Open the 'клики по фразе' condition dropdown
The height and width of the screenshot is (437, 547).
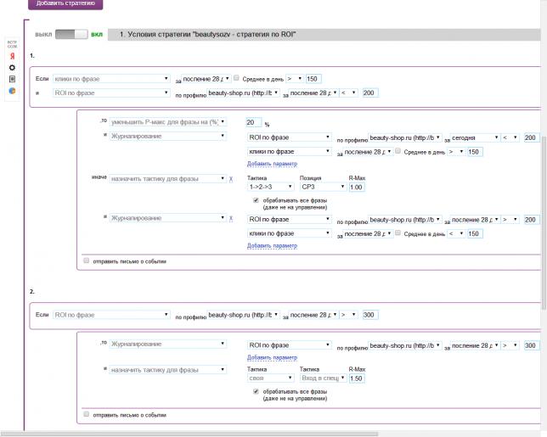click(x=111, y=79)
